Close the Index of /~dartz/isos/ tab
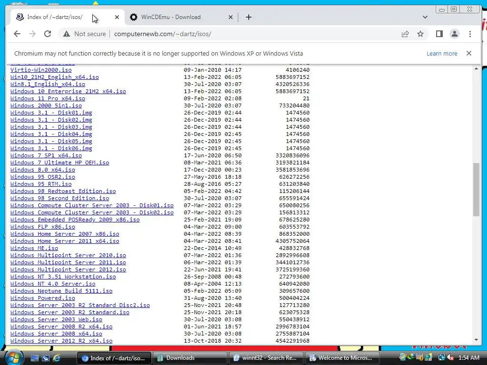487x365 pixels. tap(117, 17)
